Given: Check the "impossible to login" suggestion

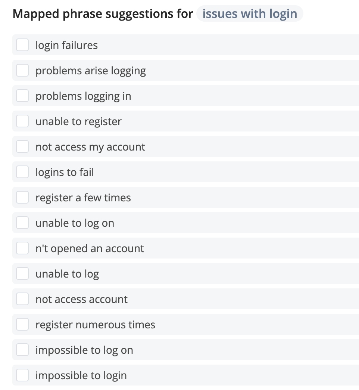Looking at the screenshot, I should pos(22,375).
